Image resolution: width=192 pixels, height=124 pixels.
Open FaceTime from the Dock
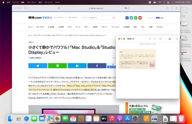click(x=65, y=118)
